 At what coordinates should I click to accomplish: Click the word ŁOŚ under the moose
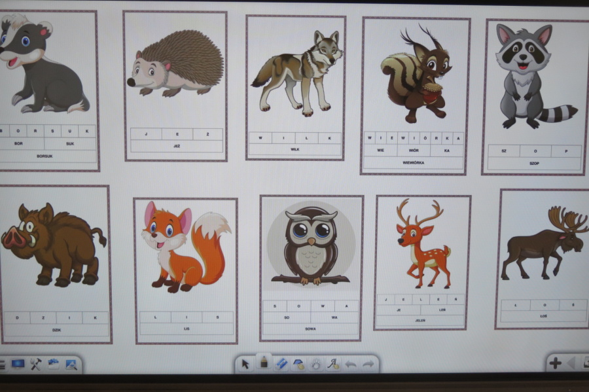point(544,316)
